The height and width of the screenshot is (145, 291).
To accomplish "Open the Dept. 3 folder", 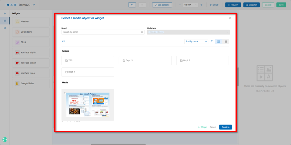I will pyautogui.click(x=145, y=60).
